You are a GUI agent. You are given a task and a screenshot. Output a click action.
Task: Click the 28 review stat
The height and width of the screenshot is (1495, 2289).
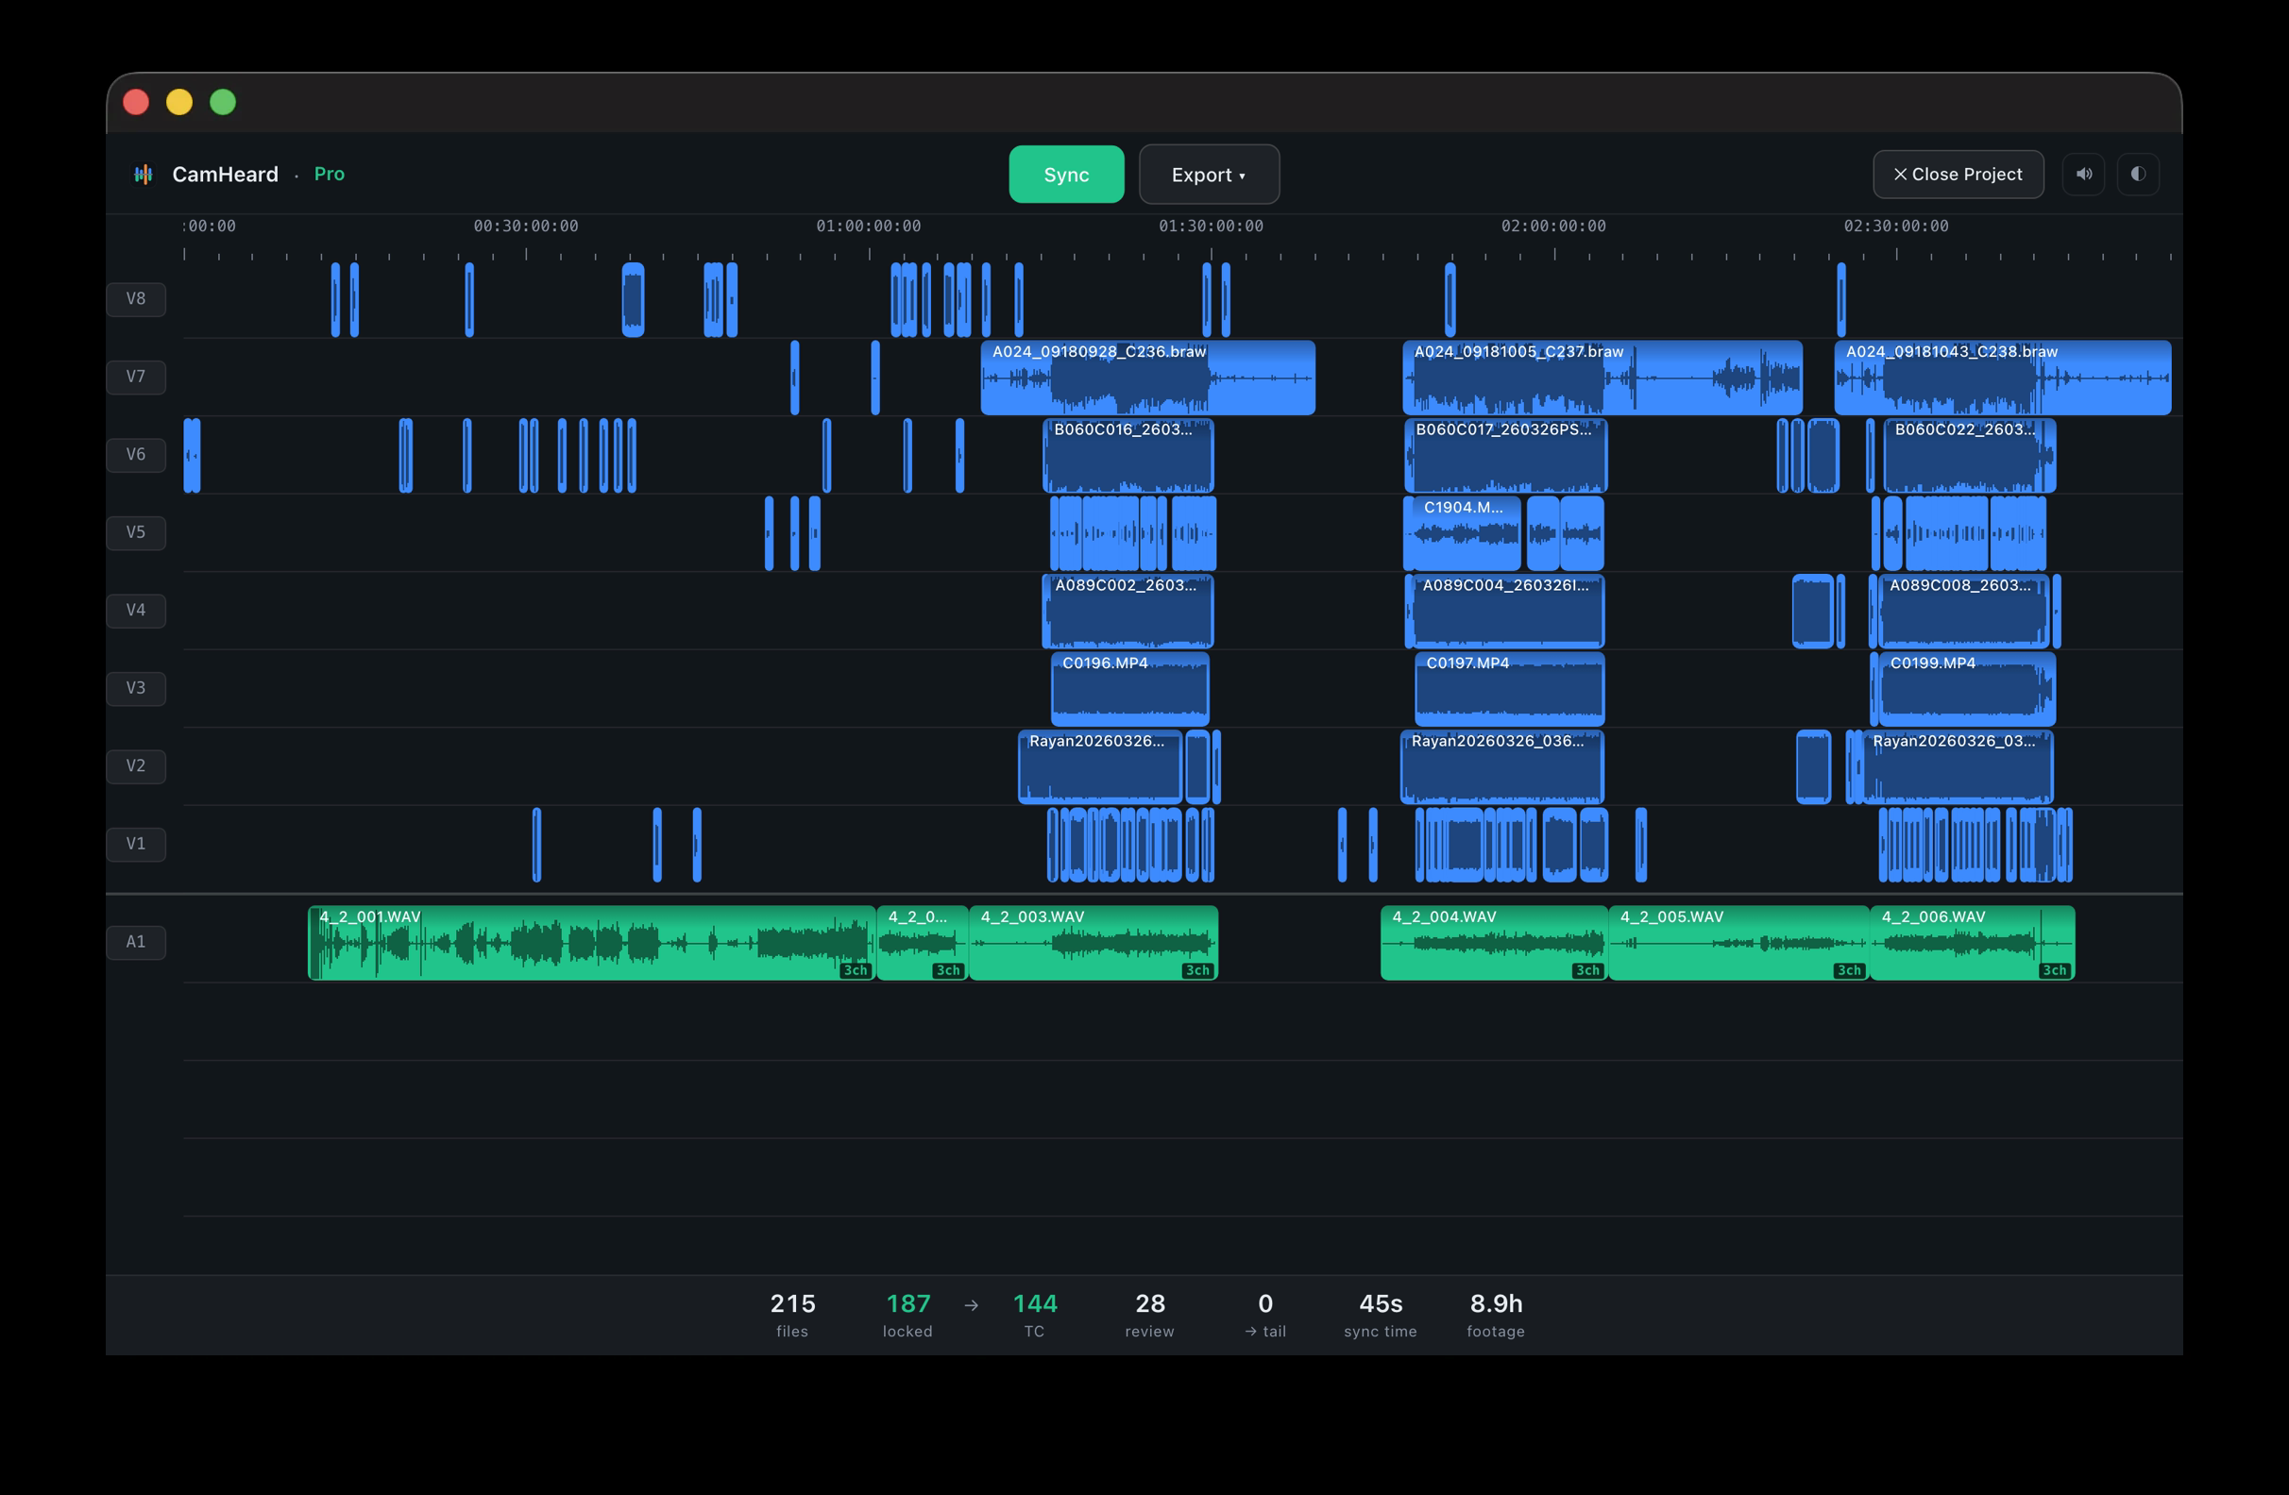point(1150,1314)
